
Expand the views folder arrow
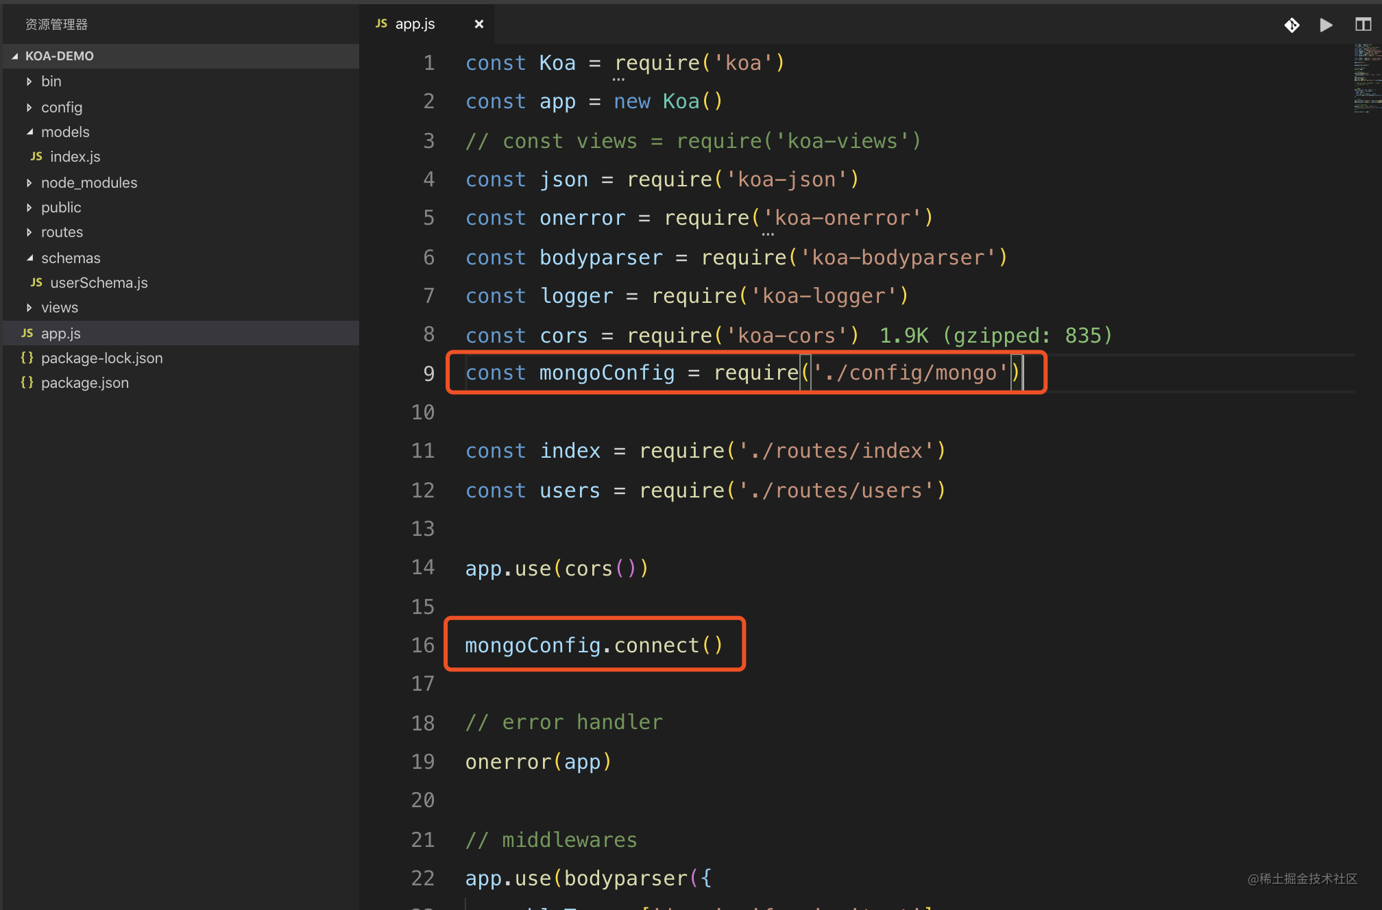pyautogui.click(x=29, y=308)
